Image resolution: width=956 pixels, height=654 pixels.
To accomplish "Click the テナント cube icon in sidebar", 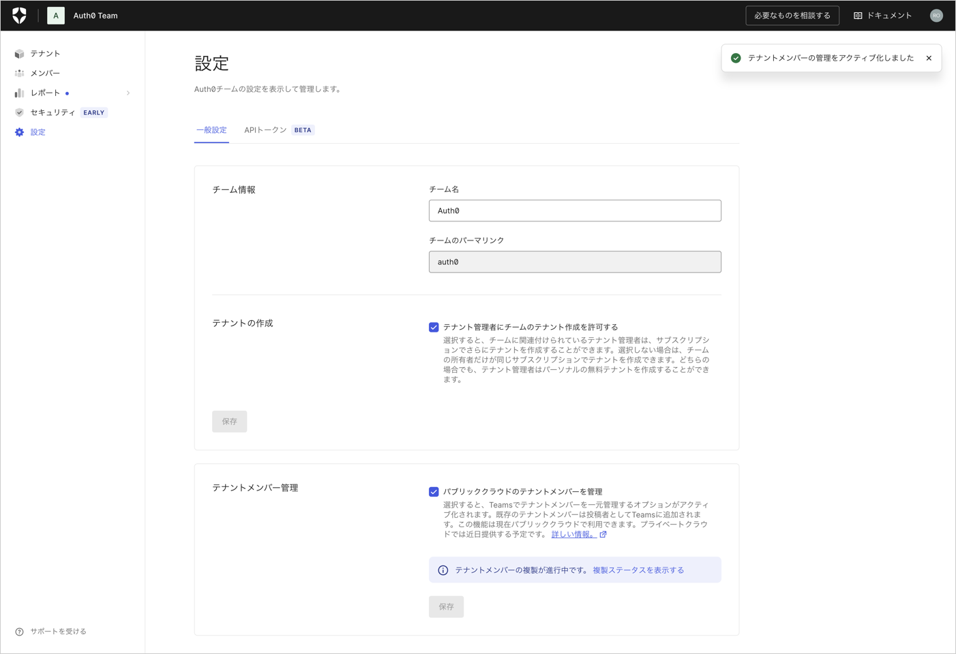I will 19,54.
